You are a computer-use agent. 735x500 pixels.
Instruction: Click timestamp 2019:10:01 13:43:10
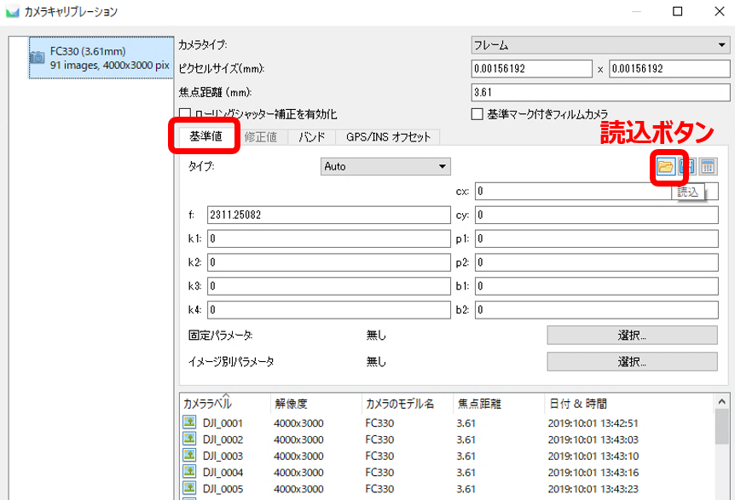pos(593,456)
